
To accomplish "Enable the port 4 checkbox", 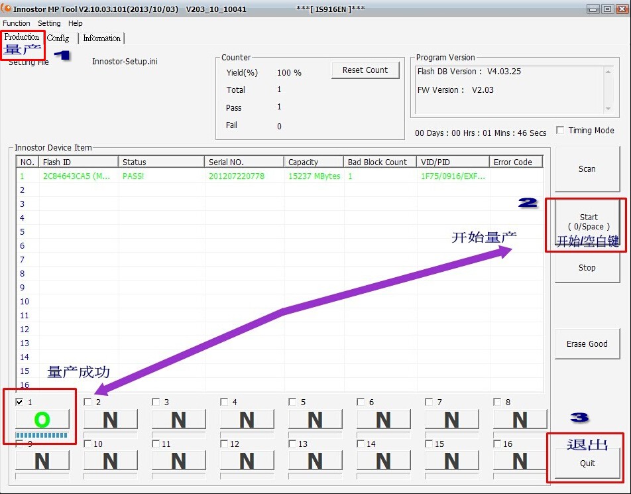I will [224, 402].
